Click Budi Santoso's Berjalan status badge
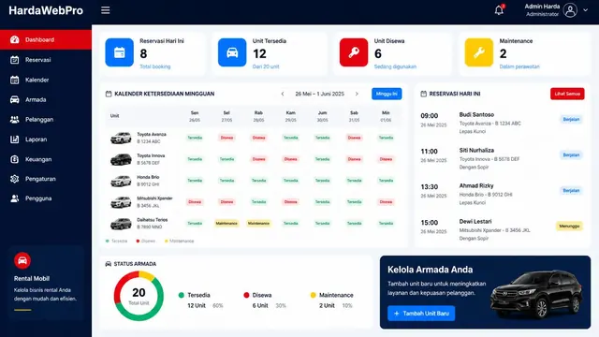Viewport: 599px width, 337px height. tap(571, 119)
